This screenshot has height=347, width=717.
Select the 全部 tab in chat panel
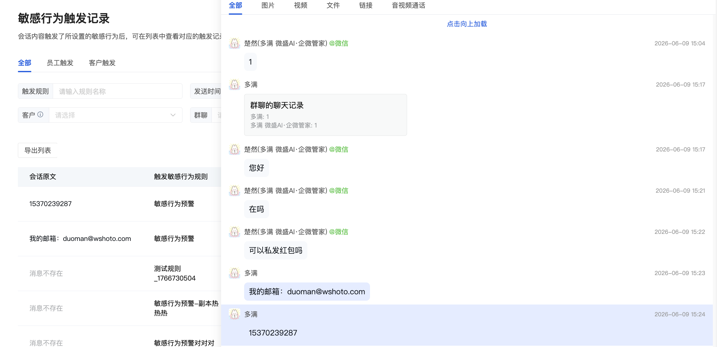(x=235, y=5)
